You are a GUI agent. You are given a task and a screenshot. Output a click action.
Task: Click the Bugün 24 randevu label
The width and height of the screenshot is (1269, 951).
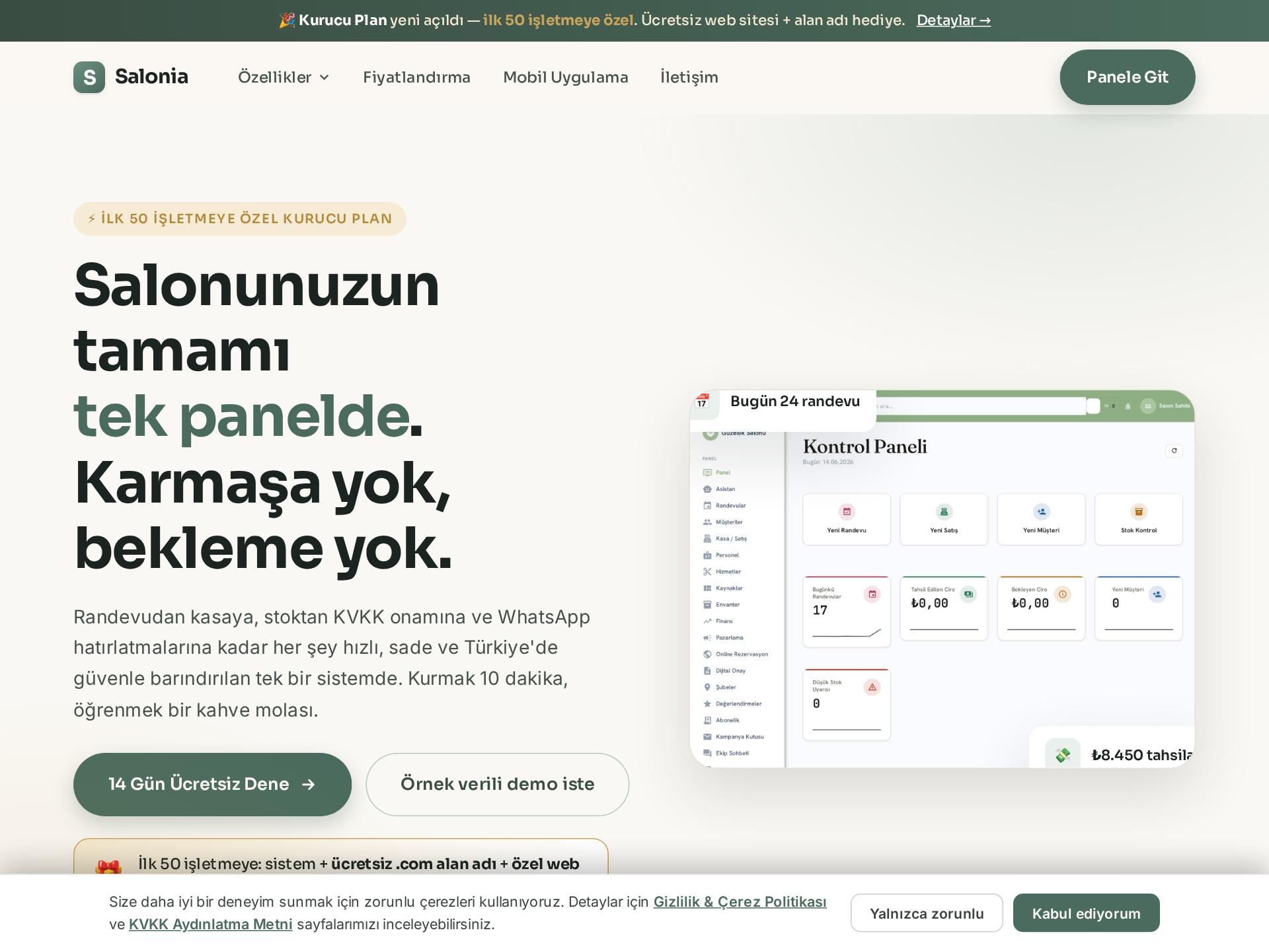[795, 402]
